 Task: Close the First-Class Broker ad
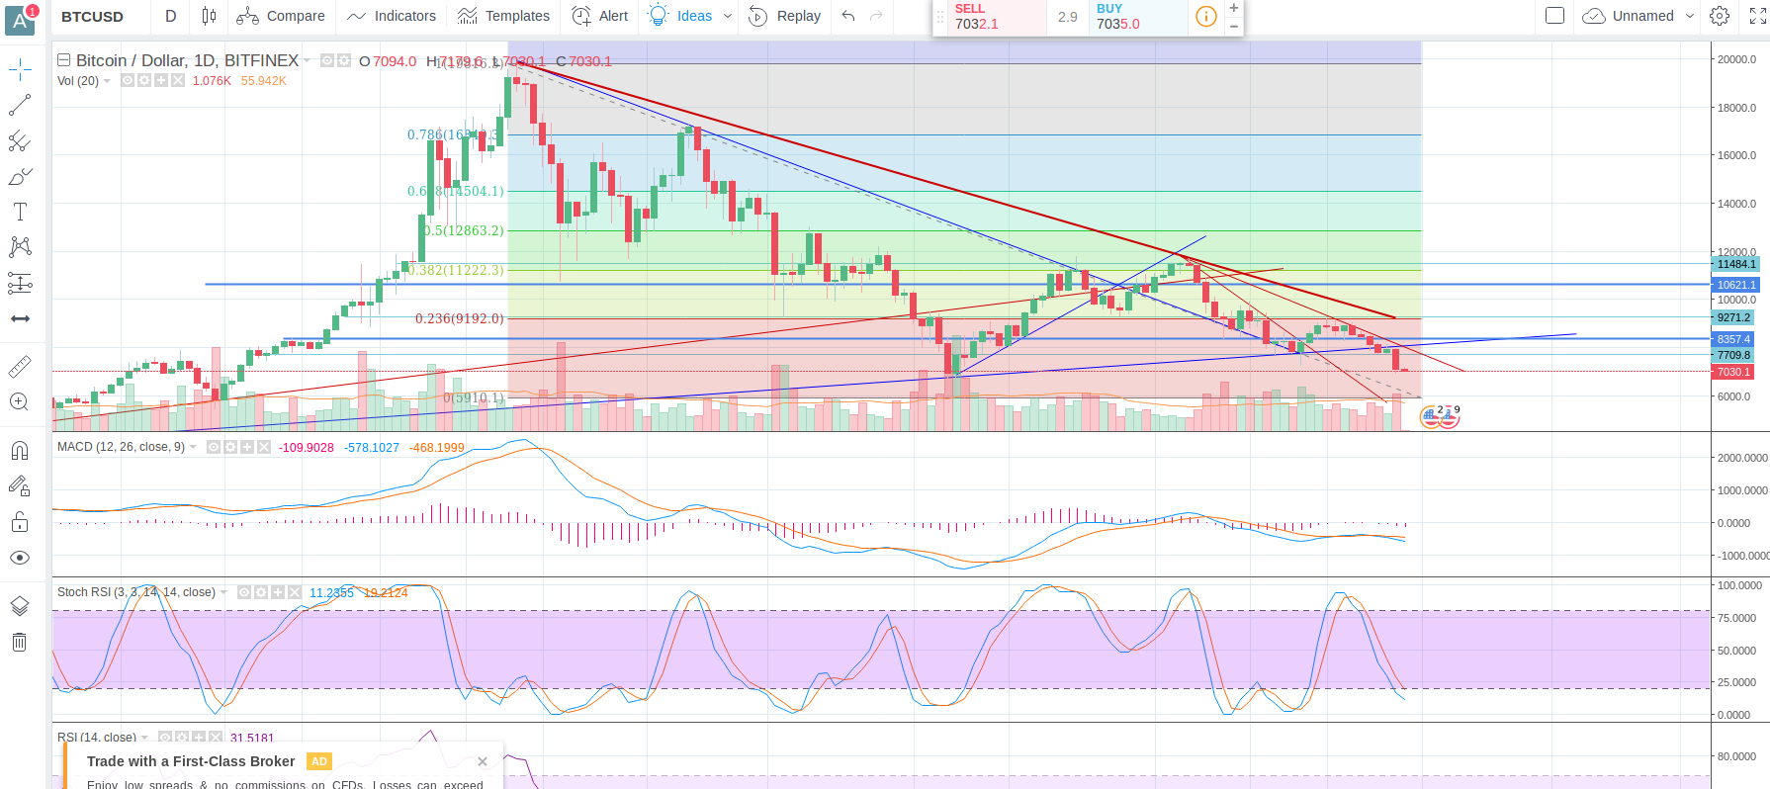[483, 761]
